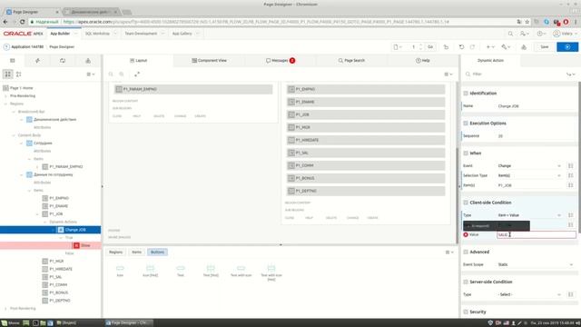The image size is (581, 327).
Task: Collapse the When section
Action: 466,154
